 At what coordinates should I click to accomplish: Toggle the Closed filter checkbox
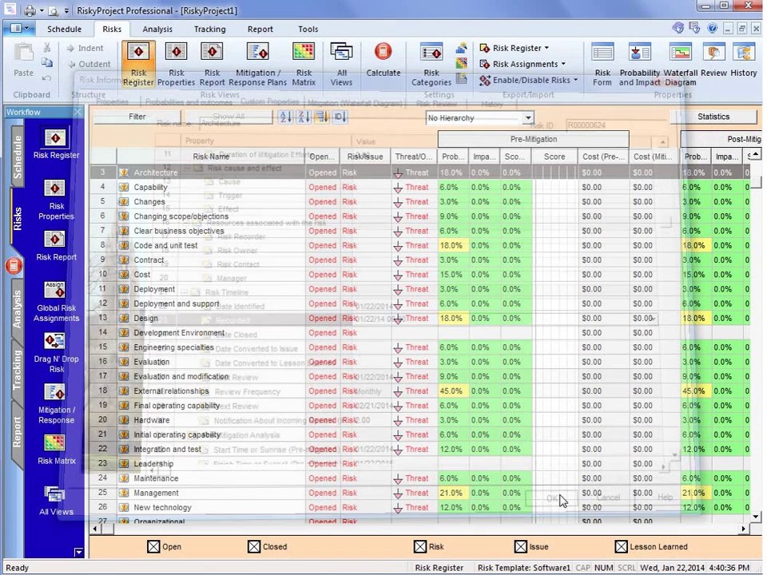pyautogui.click(x=254, y=546)
